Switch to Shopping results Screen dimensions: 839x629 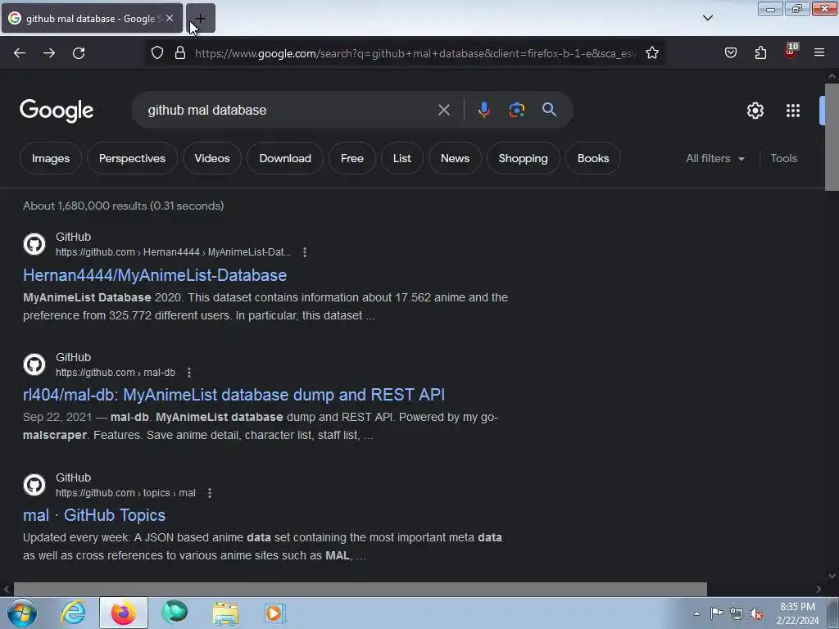tap(524, 158)
